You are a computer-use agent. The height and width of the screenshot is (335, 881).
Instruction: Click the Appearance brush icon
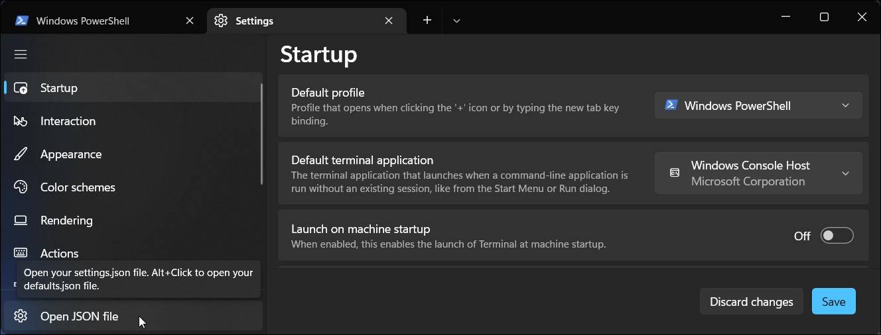[21, 154]
